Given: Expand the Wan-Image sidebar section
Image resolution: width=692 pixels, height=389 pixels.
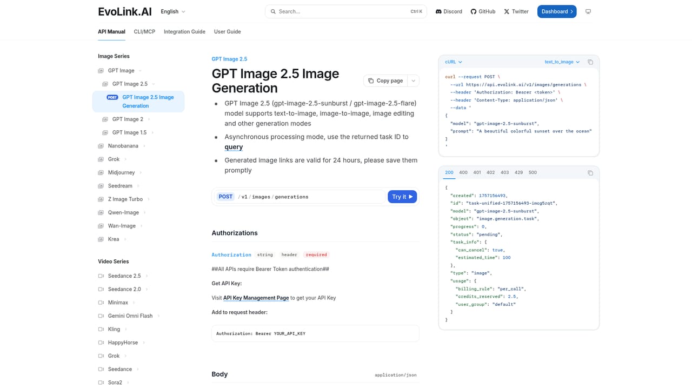Looking at the screenshot, I should click(x=142, y=226).
